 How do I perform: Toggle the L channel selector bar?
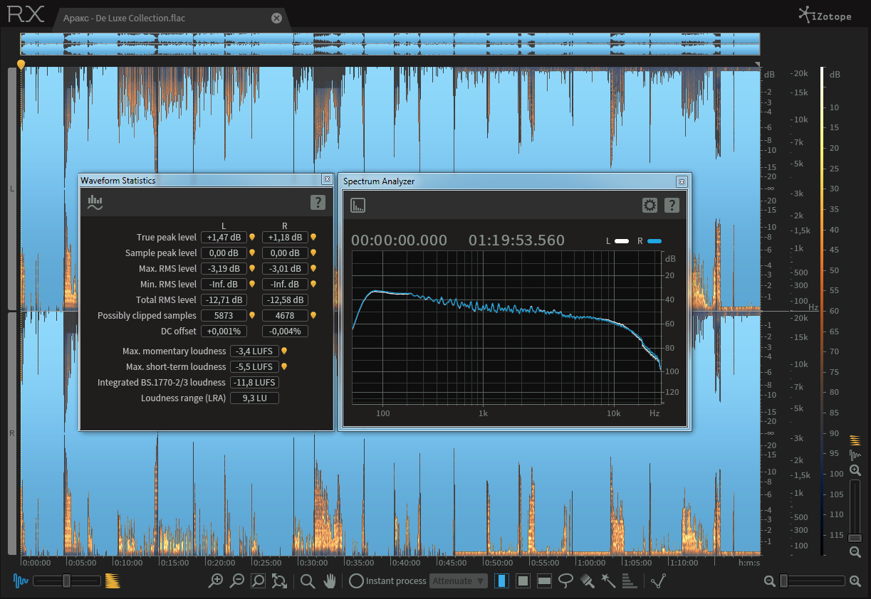(x=11, y=189)
